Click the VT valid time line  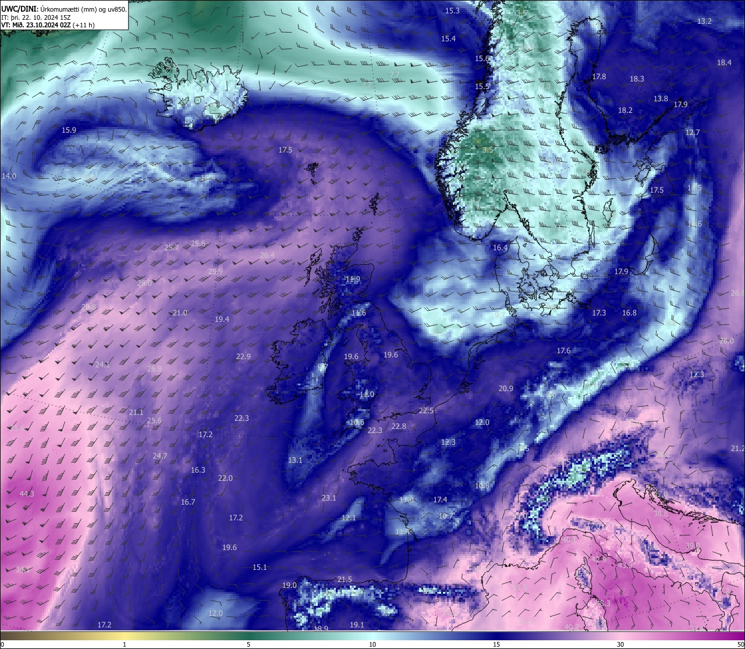[48, 25]
